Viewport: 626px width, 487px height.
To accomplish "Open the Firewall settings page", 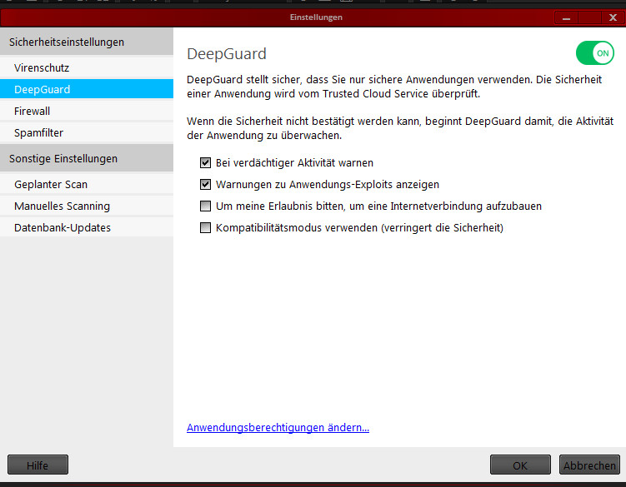I will [x=87, y=111].
